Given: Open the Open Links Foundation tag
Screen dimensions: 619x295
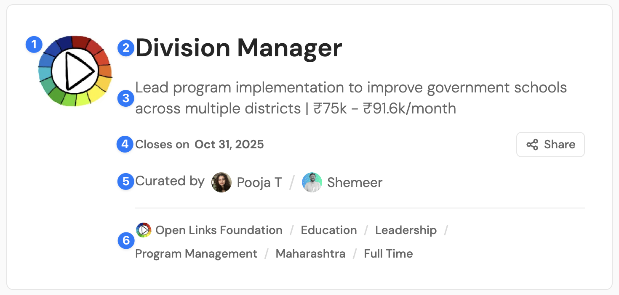Looking at the screenshot, I should [x=219, y=230].
